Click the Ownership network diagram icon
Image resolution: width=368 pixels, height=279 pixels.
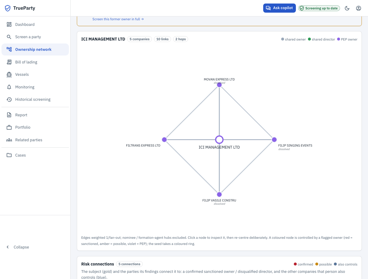[9, 49]
